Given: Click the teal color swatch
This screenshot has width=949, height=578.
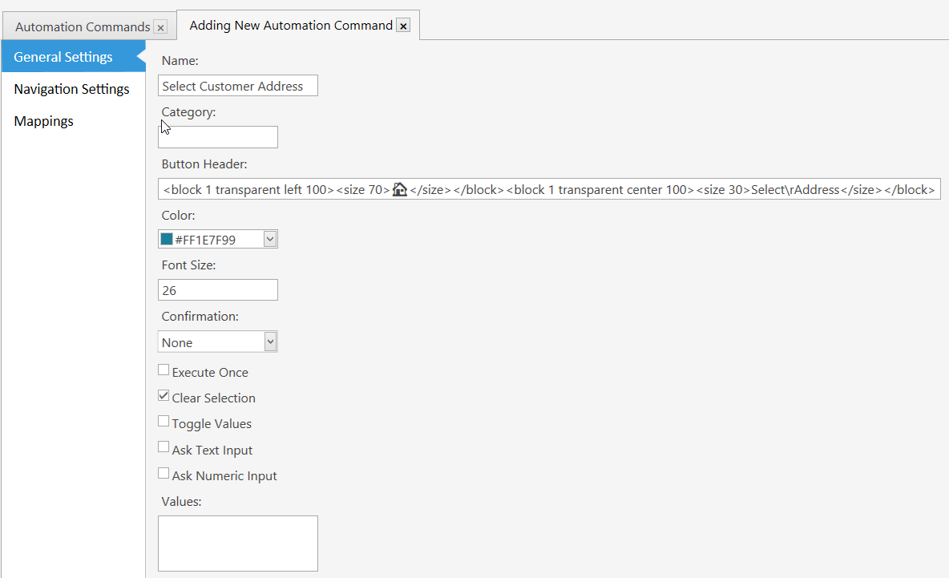Looking at the screenshot, I should [167, 239].
